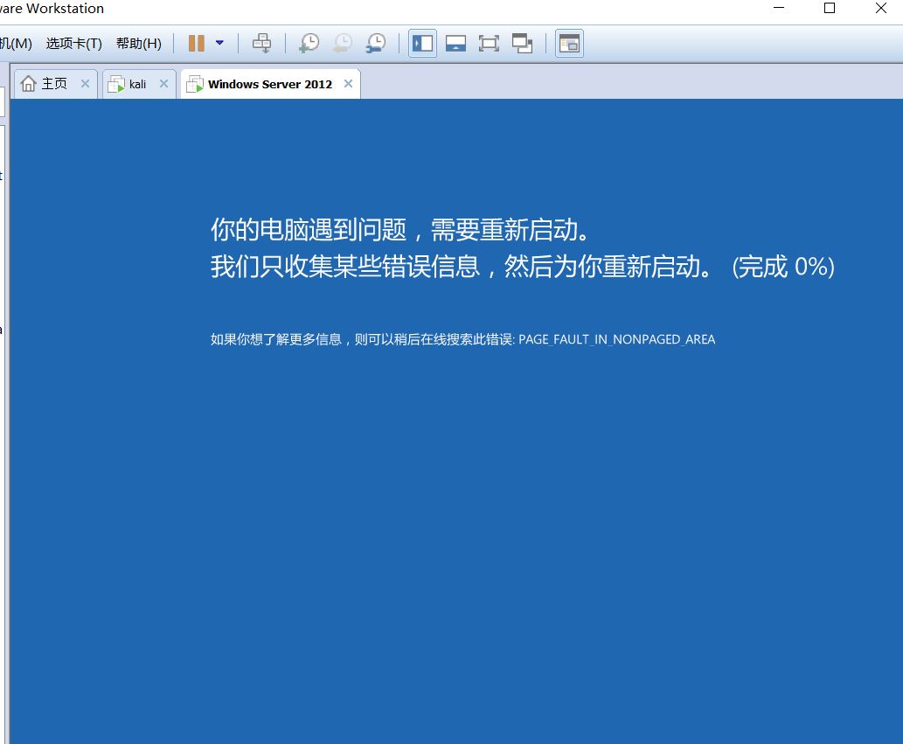The image size is (903, 744).
Task: Minimize the VMware Workstation window
Action: point(779,8)
